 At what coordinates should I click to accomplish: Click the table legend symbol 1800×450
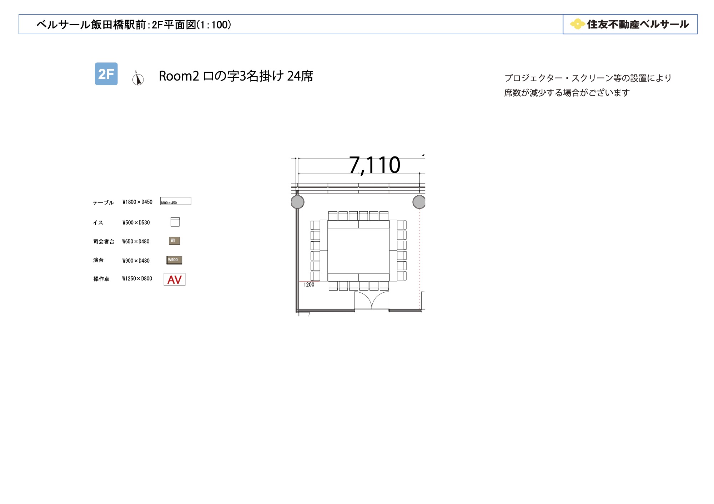pyautogui.click(x=176, y=201)
